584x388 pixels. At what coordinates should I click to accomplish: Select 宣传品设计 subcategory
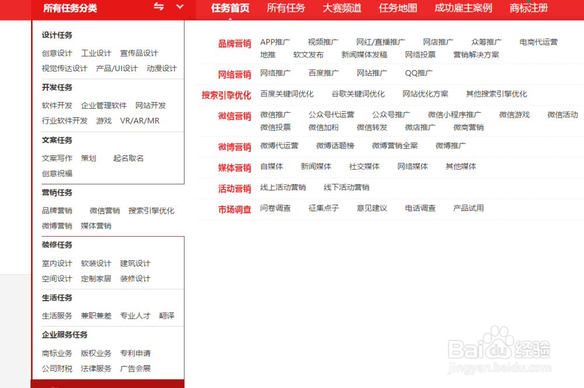click(139, 53)
